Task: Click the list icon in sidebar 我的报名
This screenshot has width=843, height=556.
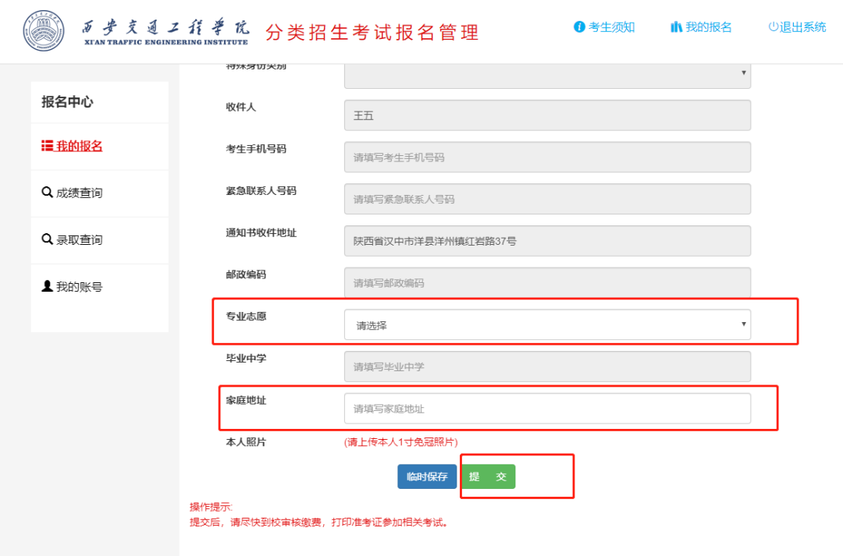Action: (47, 147)
